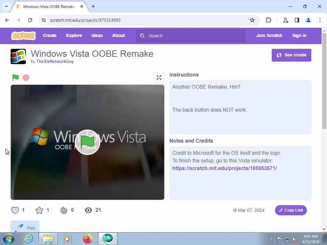327x245 pixels.
Task: Open Windows Media Player from taskbar
Action: pos(67,239)
